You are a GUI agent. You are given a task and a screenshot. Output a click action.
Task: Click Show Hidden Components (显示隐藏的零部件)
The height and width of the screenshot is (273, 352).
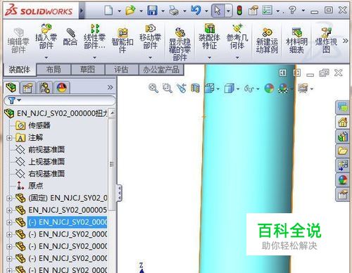click(x=180, y=44)
